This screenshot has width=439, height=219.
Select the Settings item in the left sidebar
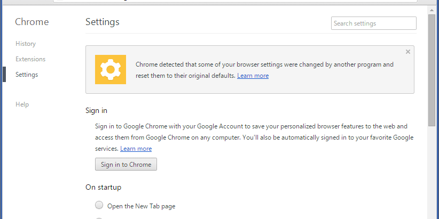click(x=27, y=75)
